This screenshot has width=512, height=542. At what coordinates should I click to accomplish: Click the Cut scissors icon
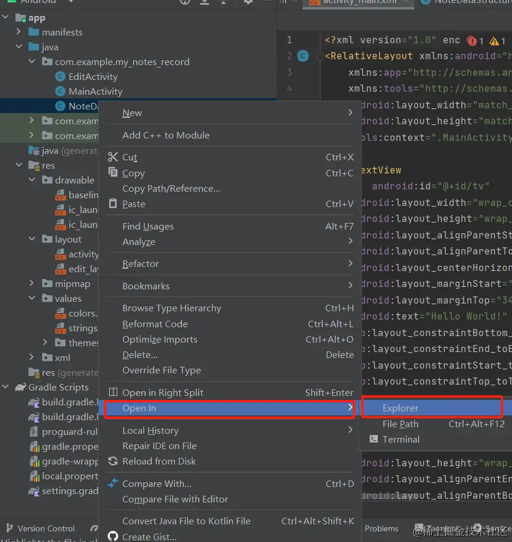tap(112, 157)
